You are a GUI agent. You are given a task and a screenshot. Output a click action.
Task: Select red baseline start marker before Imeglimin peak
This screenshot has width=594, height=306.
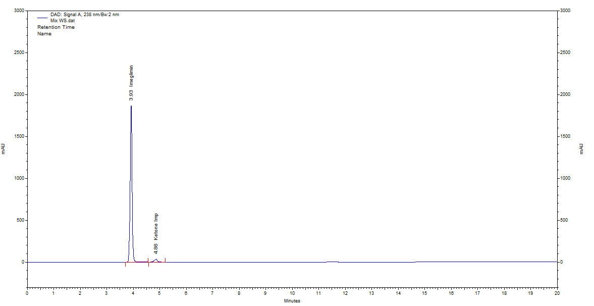[x=125, y=265]
